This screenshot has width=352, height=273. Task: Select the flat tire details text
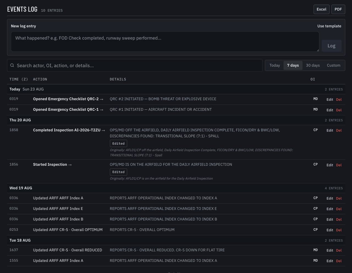(x=167, y=250)
